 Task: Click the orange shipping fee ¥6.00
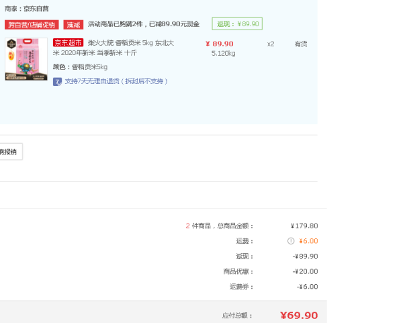(x=308, y=241)
